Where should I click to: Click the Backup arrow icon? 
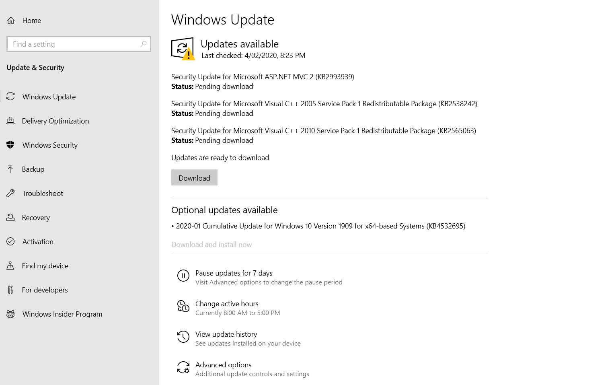pos(11,169)
